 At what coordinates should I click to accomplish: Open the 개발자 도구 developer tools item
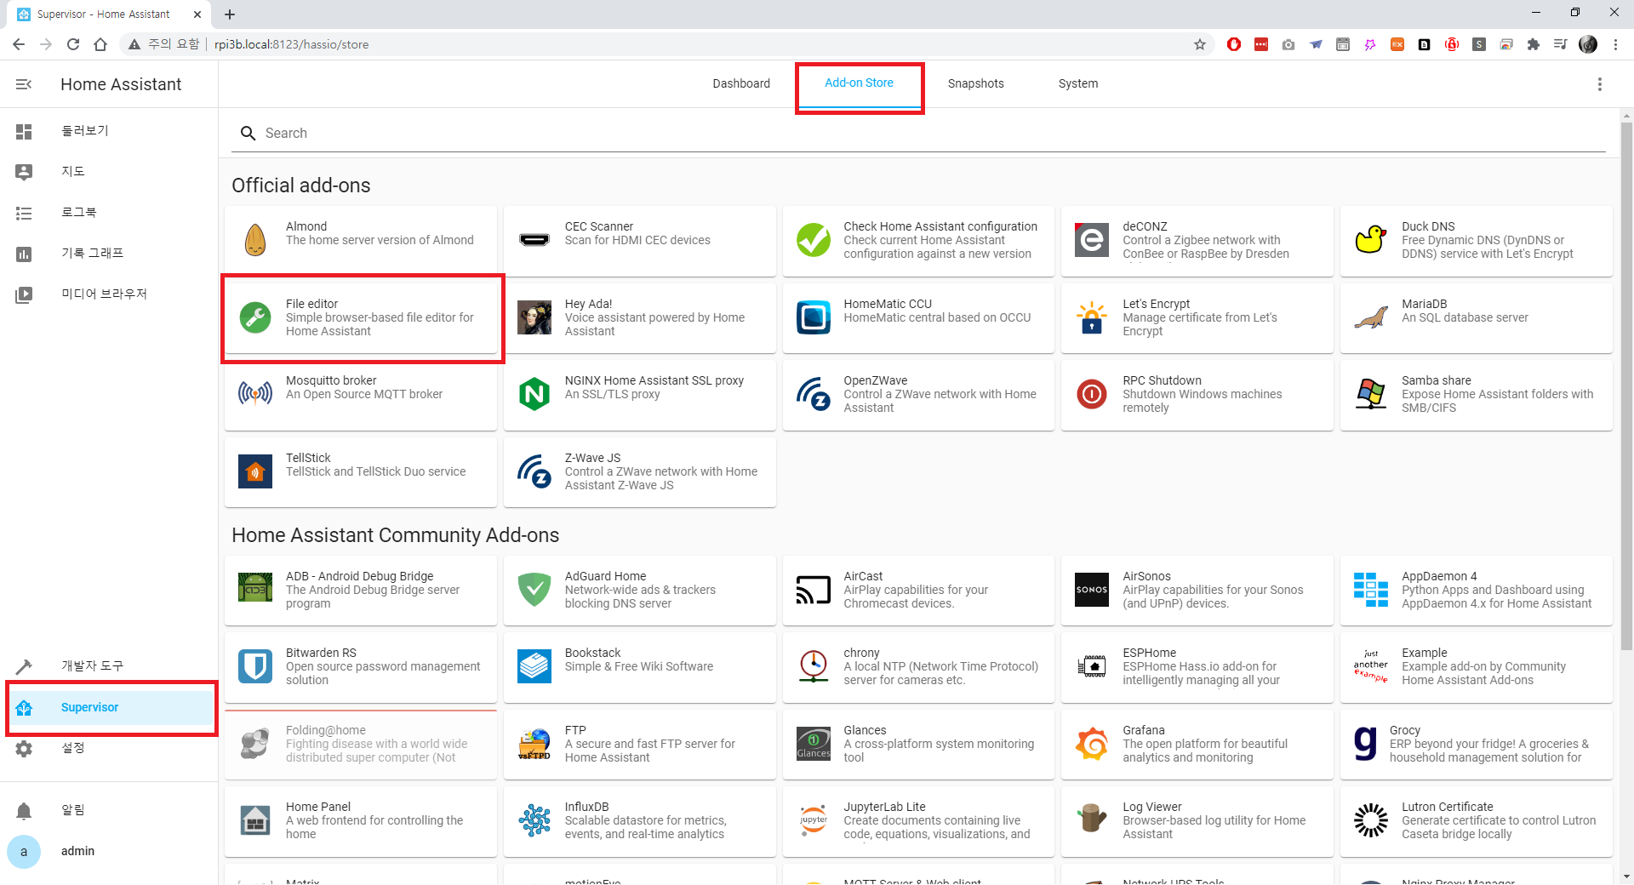[x=110, y=665]
